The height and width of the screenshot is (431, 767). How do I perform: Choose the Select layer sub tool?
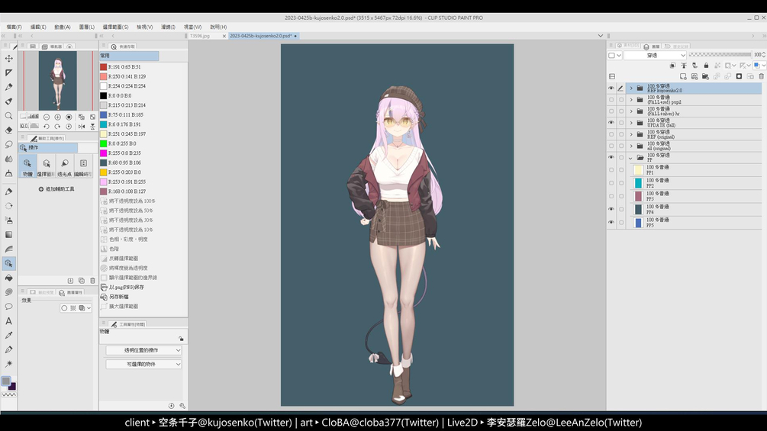46,166
